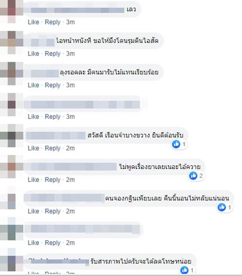Open avatar beside ลุงรอดละ comment
This screenshot has width=242, height=276.
click(x=11, y=74)
